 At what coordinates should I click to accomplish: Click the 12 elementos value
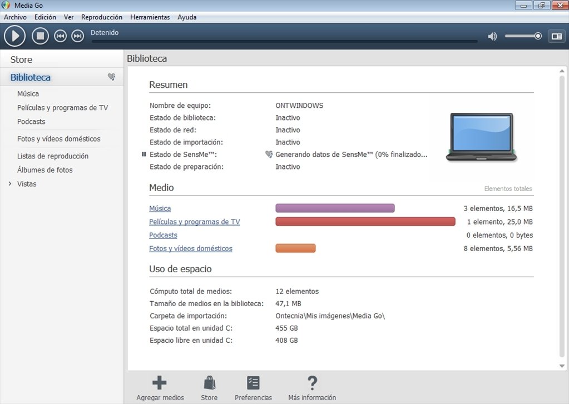pyautogui.click(x=297, y=291)
